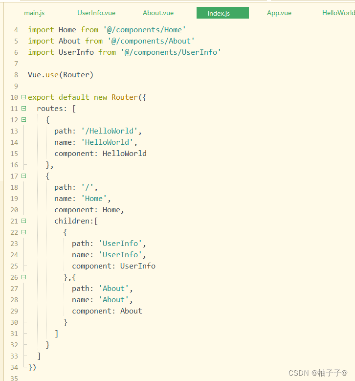Click line number 8 in the gutter
This screenshot has height=381, width=355.
(16, 75)
